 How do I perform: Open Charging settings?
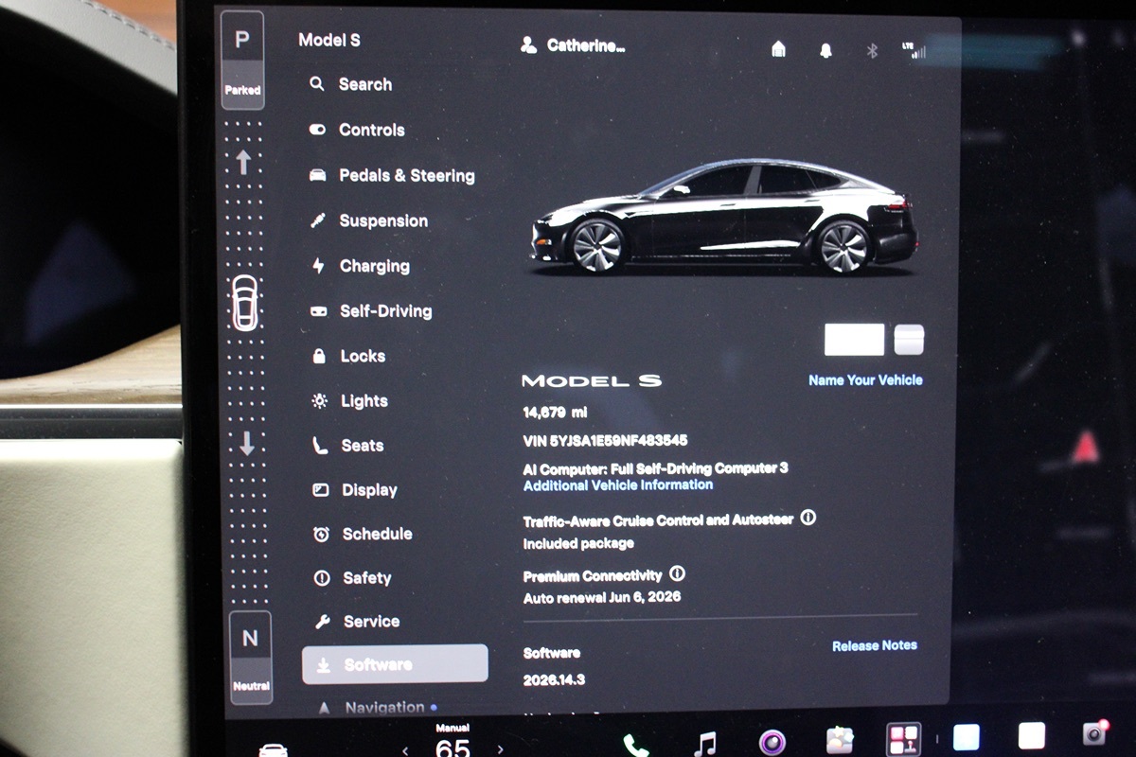[x=360, y=266]
